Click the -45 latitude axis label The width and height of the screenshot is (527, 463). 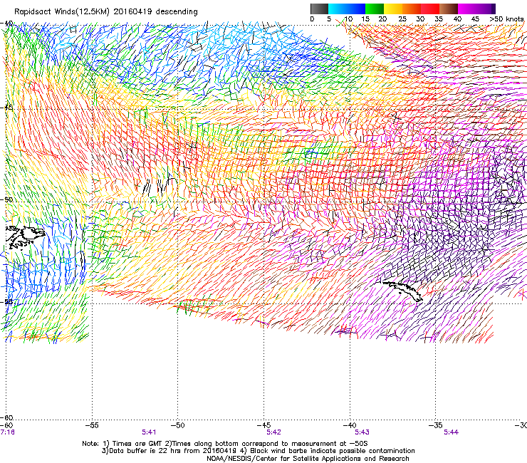[x=6, y=108]
